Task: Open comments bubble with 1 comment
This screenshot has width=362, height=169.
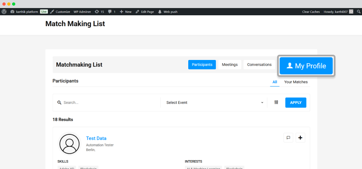Action: pyautogui.click(x=112, y=12)
